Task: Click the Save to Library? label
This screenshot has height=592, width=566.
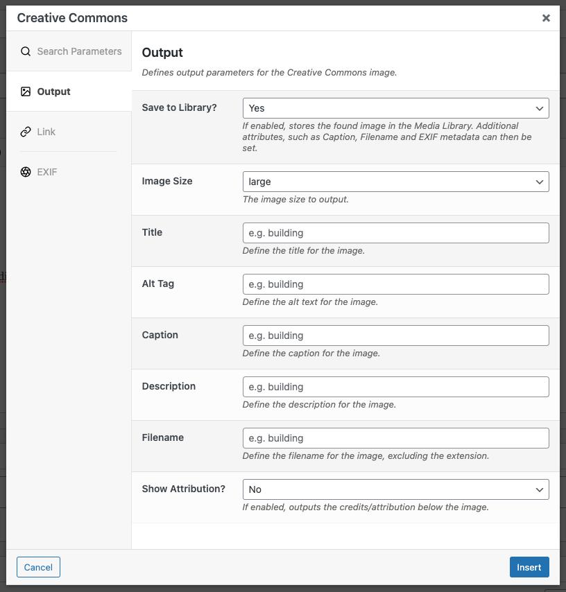Action: click(179, 107)
